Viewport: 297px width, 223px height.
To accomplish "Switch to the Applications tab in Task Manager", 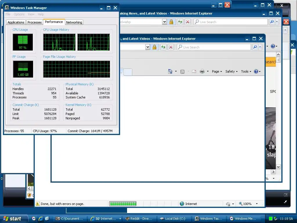I will (x=16, y=22).
